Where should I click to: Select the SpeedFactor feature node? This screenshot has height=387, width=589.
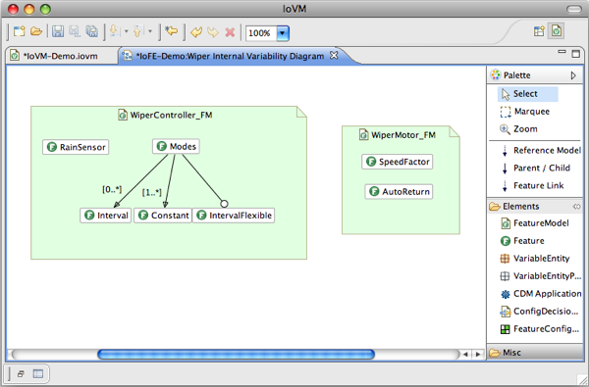398,162
